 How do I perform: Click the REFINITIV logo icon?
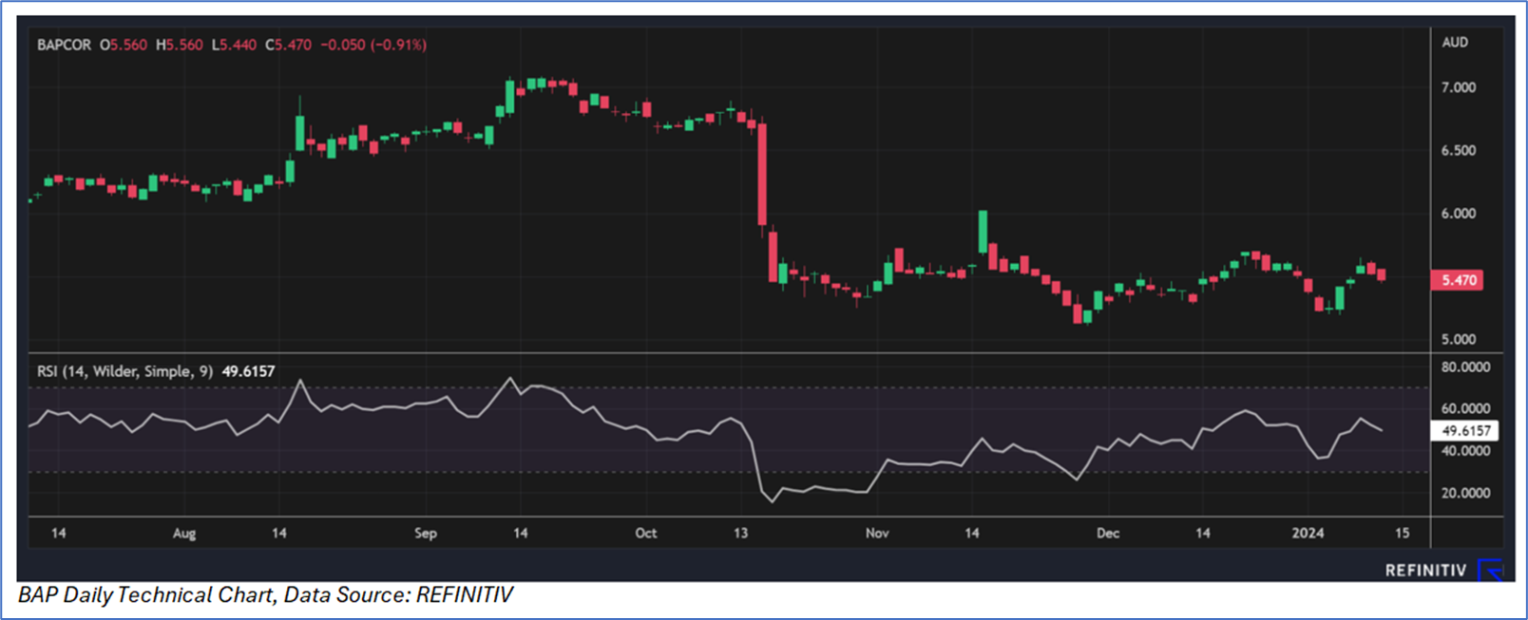[x=1490, y=570]
